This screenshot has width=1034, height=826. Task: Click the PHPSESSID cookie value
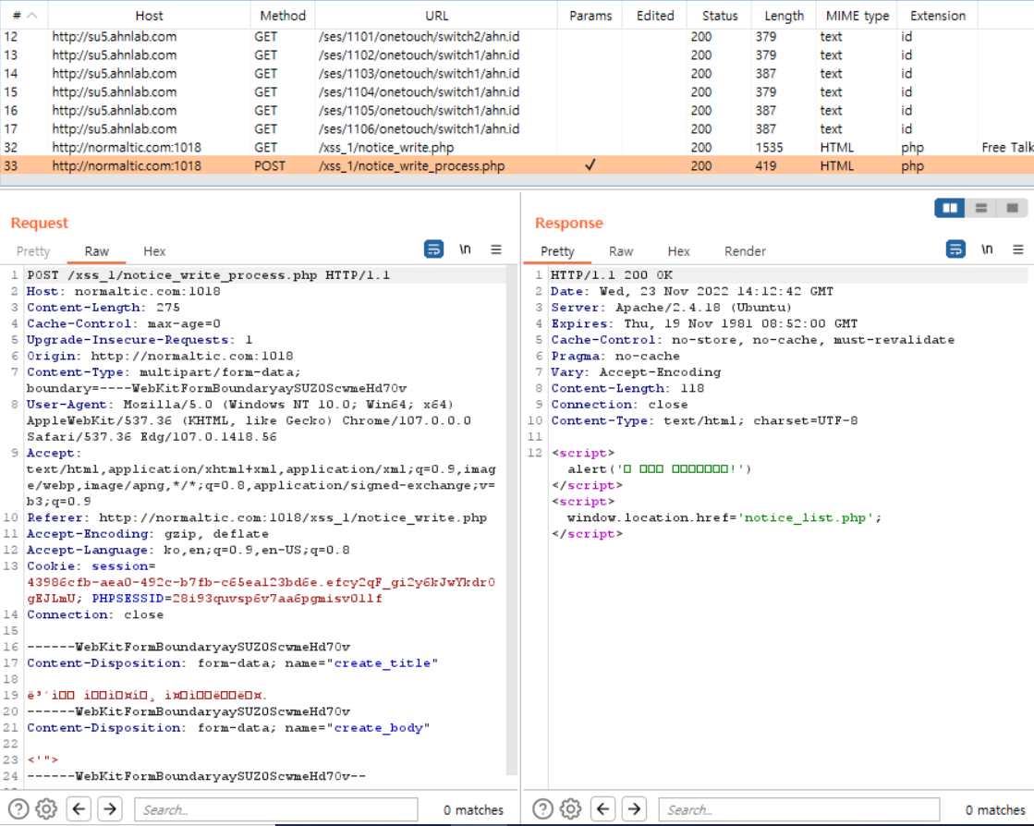276,599
